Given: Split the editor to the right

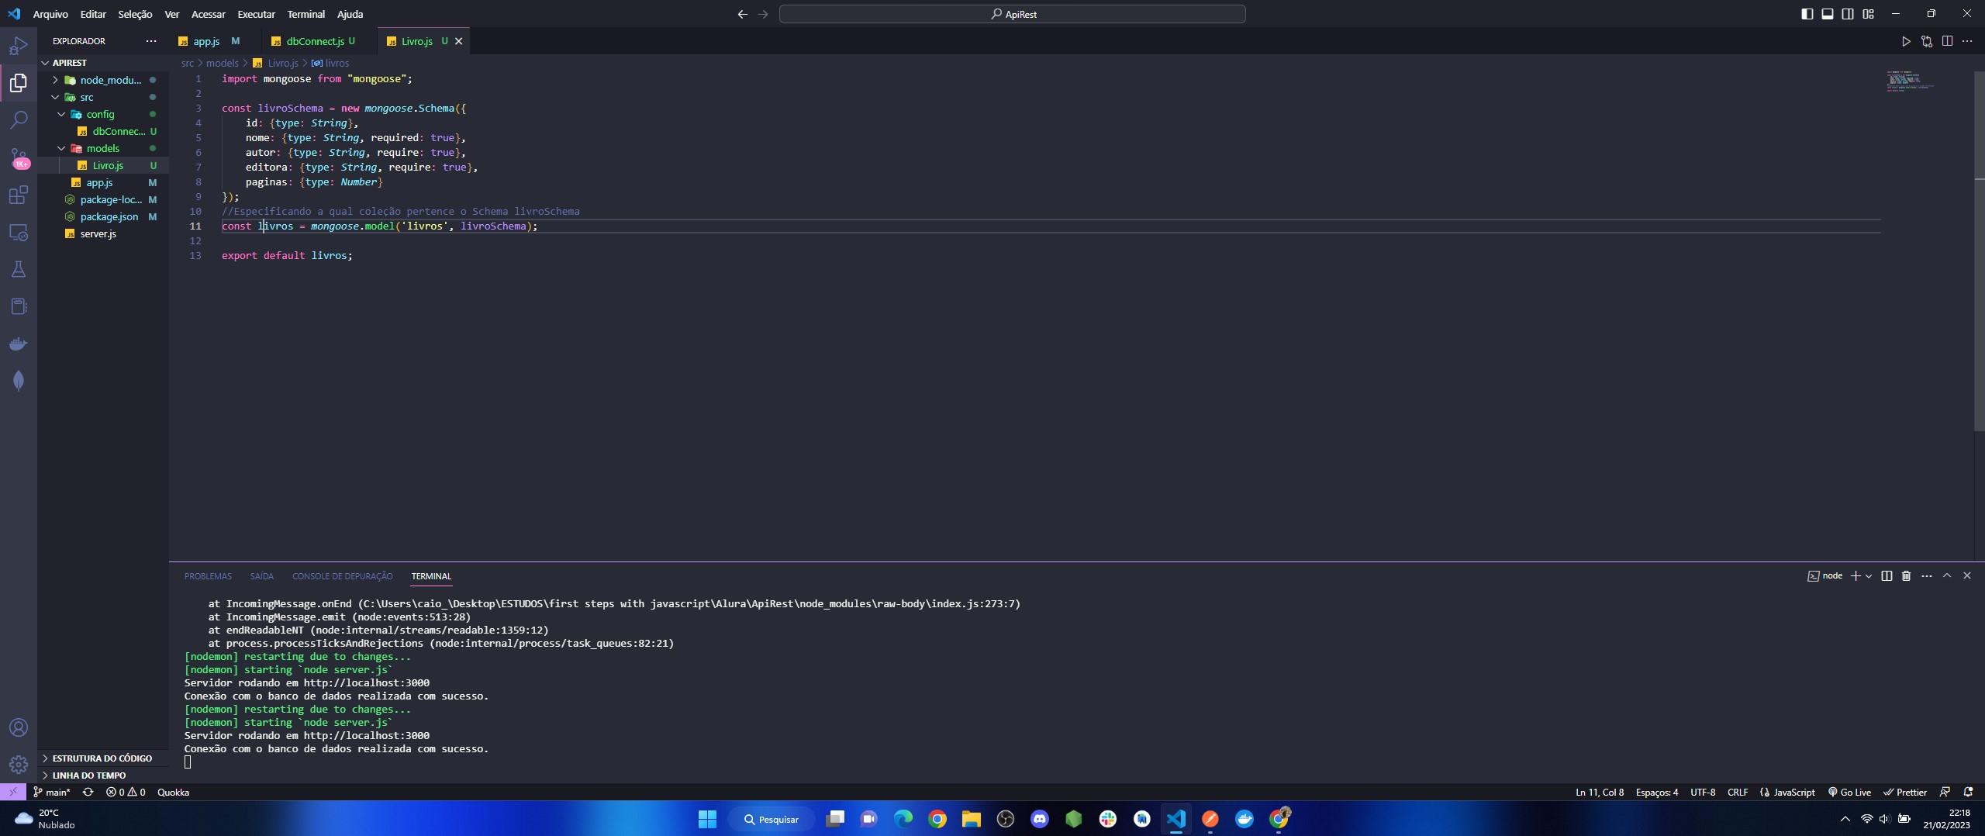Looking at the screenshot, I should coord(1947,41).
